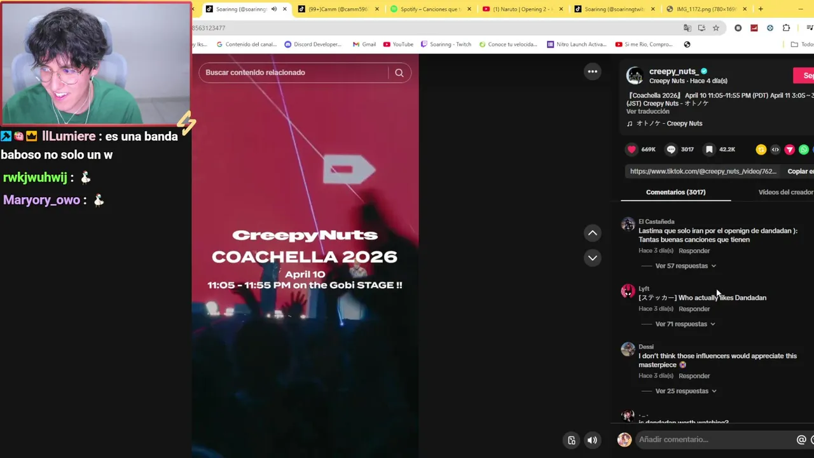814x458 pixels.
Task: Repost the video with yellow repost icon
Action: point(761,149)
